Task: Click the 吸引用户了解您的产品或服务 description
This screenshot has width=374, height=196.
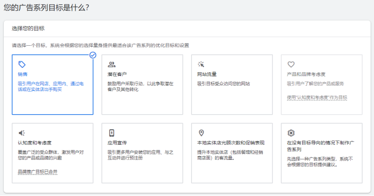Action: pos(315,83)
